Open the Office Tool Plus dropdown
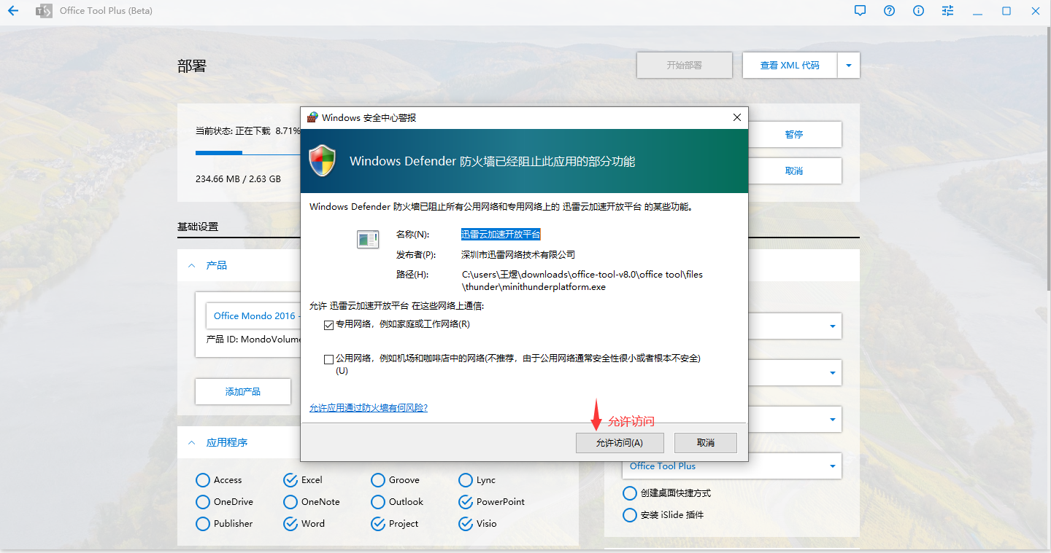This screenshot has width=1051, height=553. coord(732,466)
